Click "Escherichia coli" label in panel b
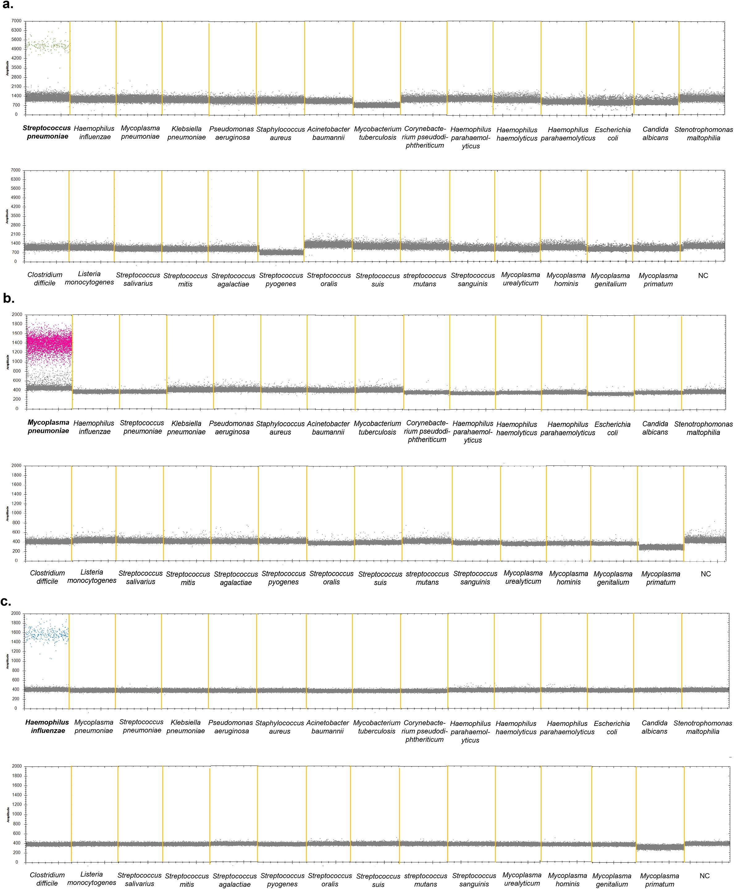This screenshot has height=889, width=734. [x=612, y=428]
